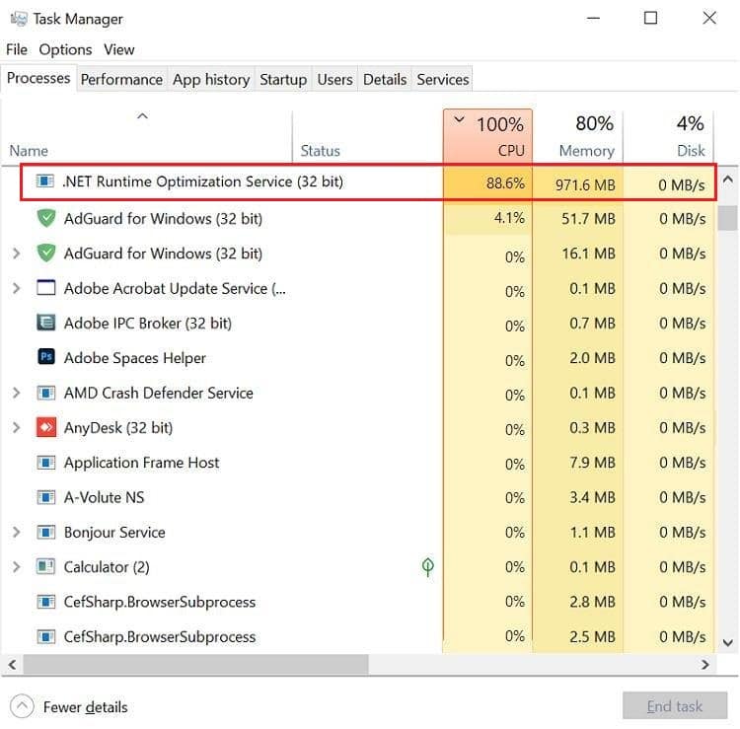Click the green leaf suspended status icon
740x729 pixels.
click(x=427, y=566)
